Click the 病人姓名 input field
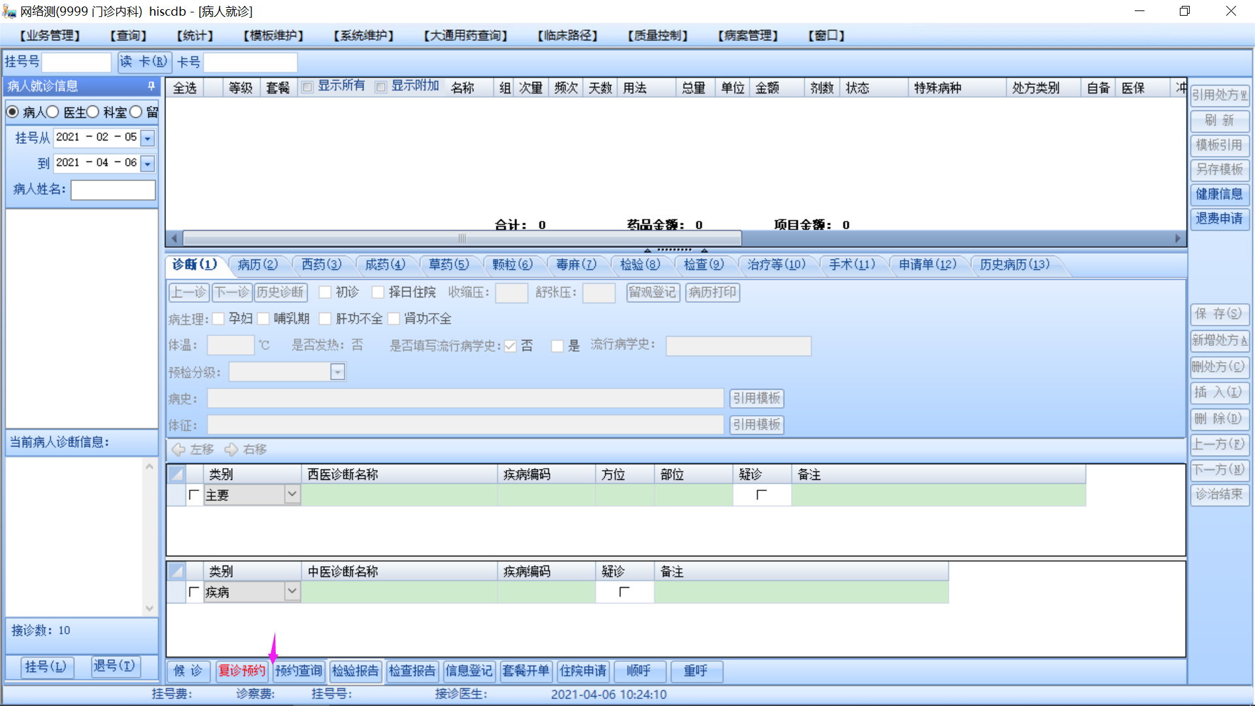This screenshot has width=1255, height=706. [113, 190]
